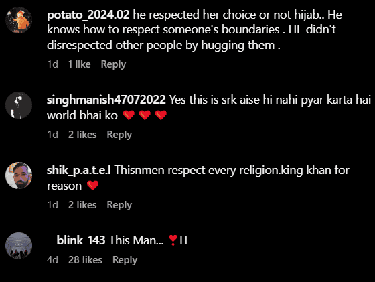Select '1d' timestamp under singhmanish47072022's comment

pyautogui.click(x=53, y=135)
